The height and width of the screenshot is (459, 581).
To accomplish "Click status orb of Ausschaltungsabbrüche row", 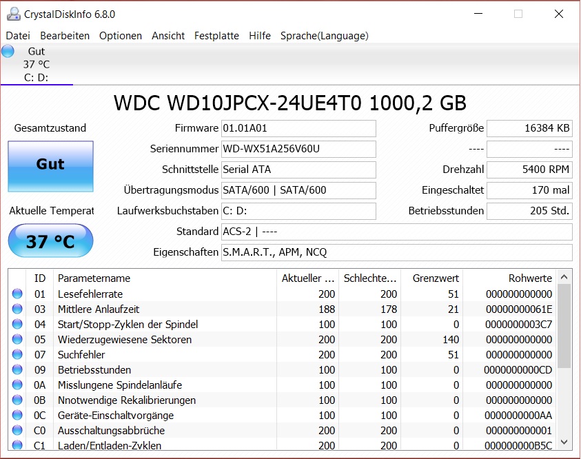I will pyautogui.click(x=17, y=431).
